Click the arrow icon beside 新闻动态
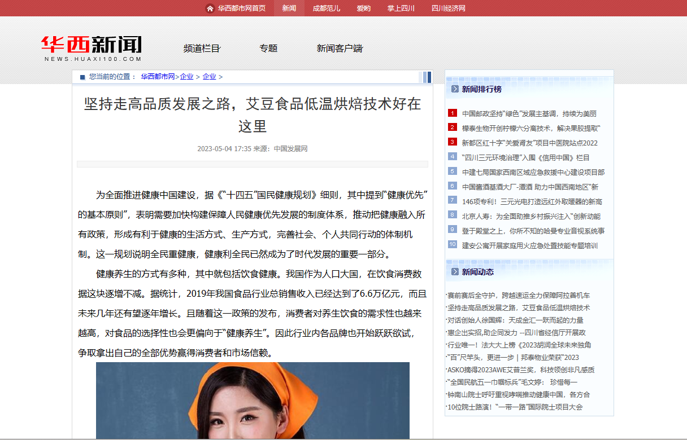 tap(455, 272)
